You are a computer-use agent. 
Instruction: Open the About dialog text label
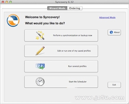pyautogui.click(x=117, y=32)
